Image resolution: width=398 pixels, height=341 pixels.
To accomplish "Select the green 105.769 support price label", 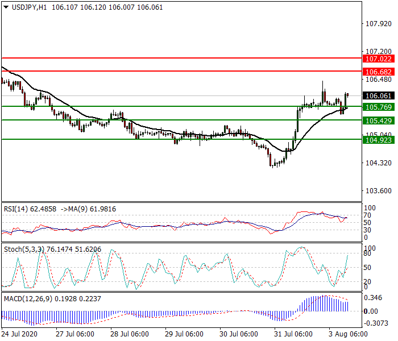I will coord(379,107).
